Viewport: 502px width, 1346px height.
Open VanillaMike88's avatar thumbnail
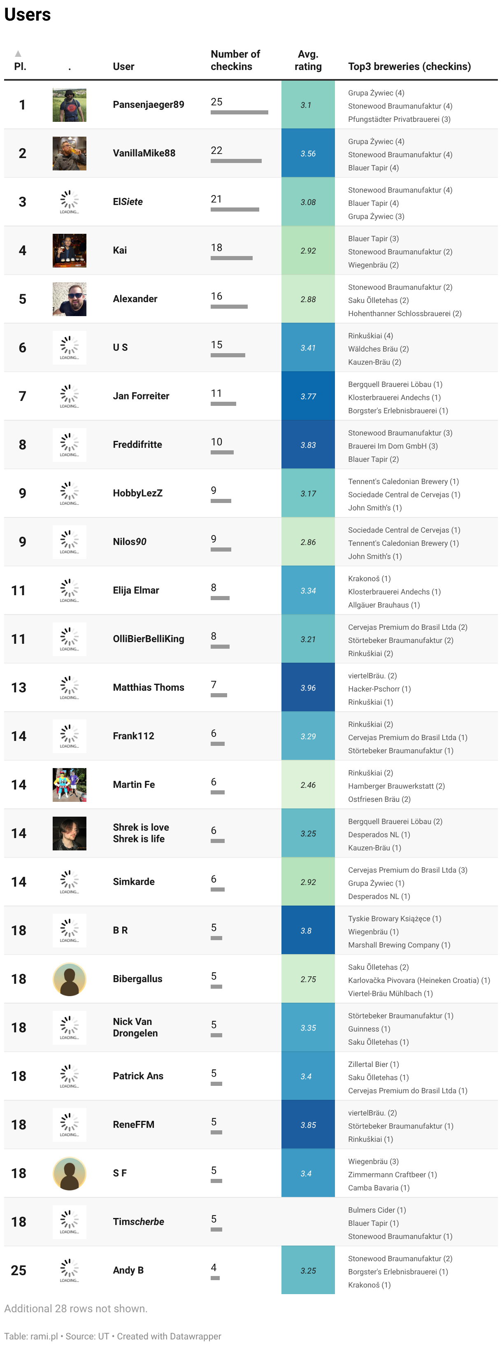point(70,154)
